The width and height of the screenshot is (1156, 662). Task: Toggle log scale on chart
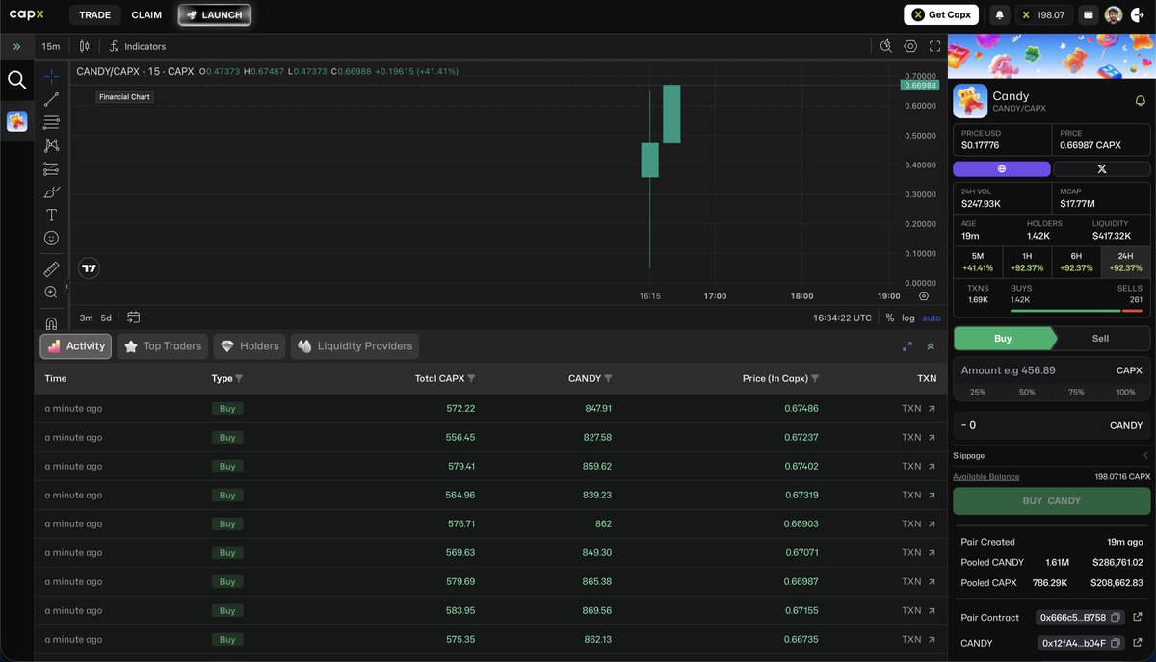(x=908, y=318)
